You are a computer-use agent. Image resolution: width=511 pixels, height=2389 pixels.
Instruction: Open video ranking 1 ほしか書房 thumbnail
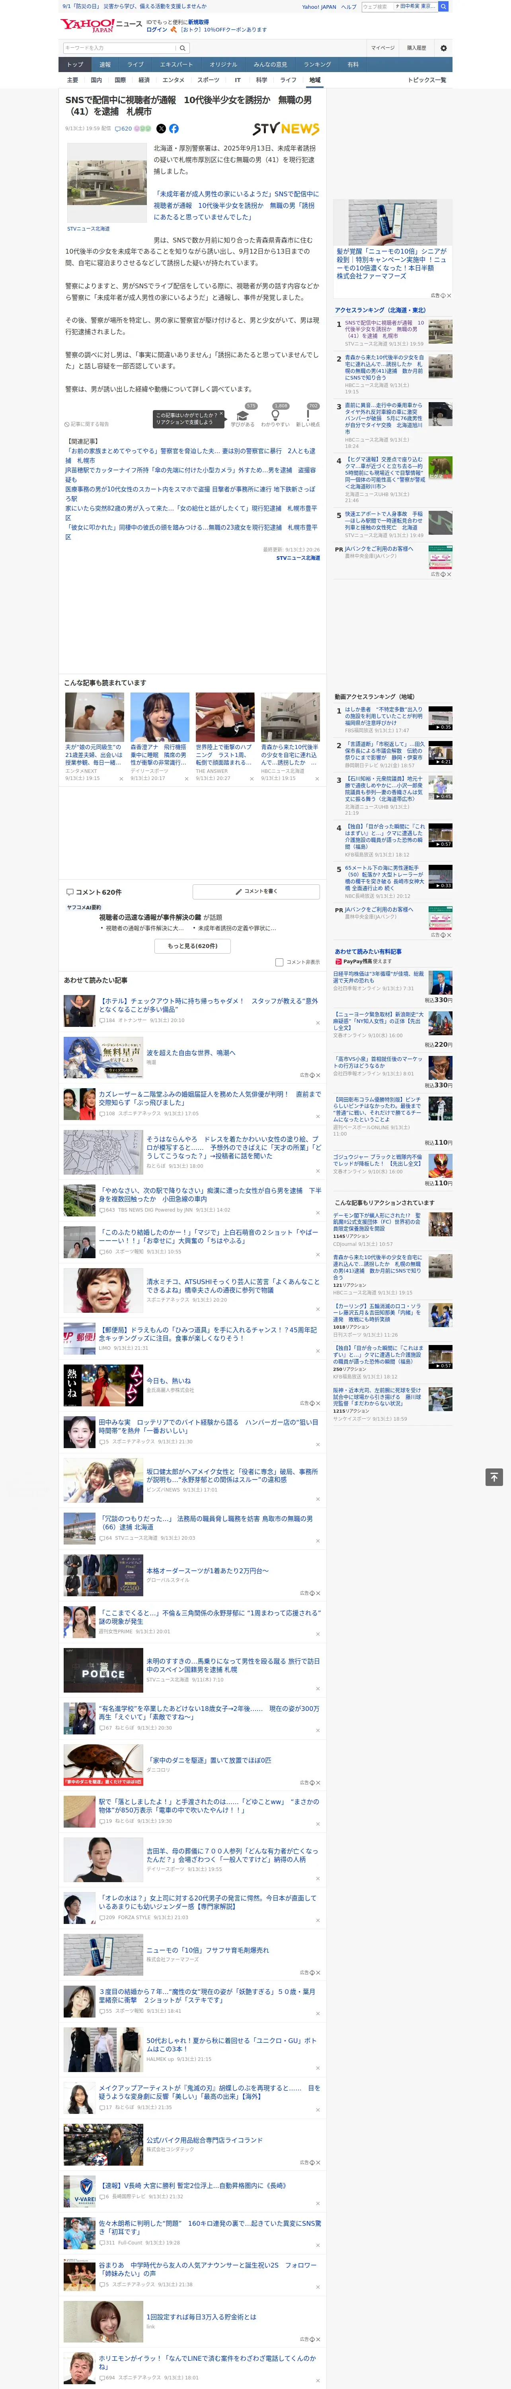(441, 719)
